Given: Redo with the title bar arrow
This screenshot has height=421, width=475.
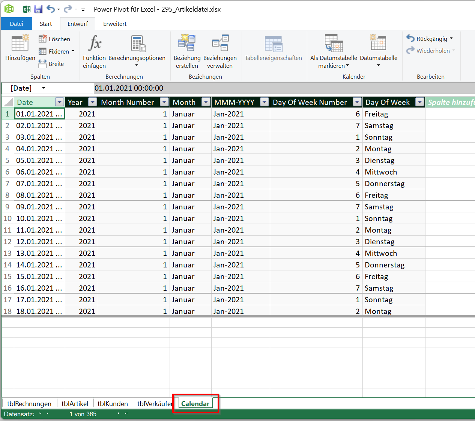Looking at the screenshot, I should [x=68, y=9].
